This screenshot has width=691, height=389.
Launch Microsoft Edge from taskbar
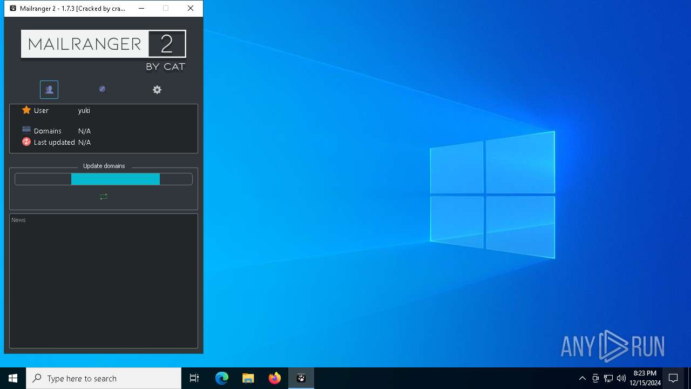(x=222, y=378)
